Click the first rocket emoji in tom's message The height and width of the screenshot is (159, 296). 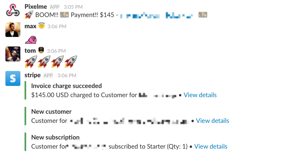(31, 62)
